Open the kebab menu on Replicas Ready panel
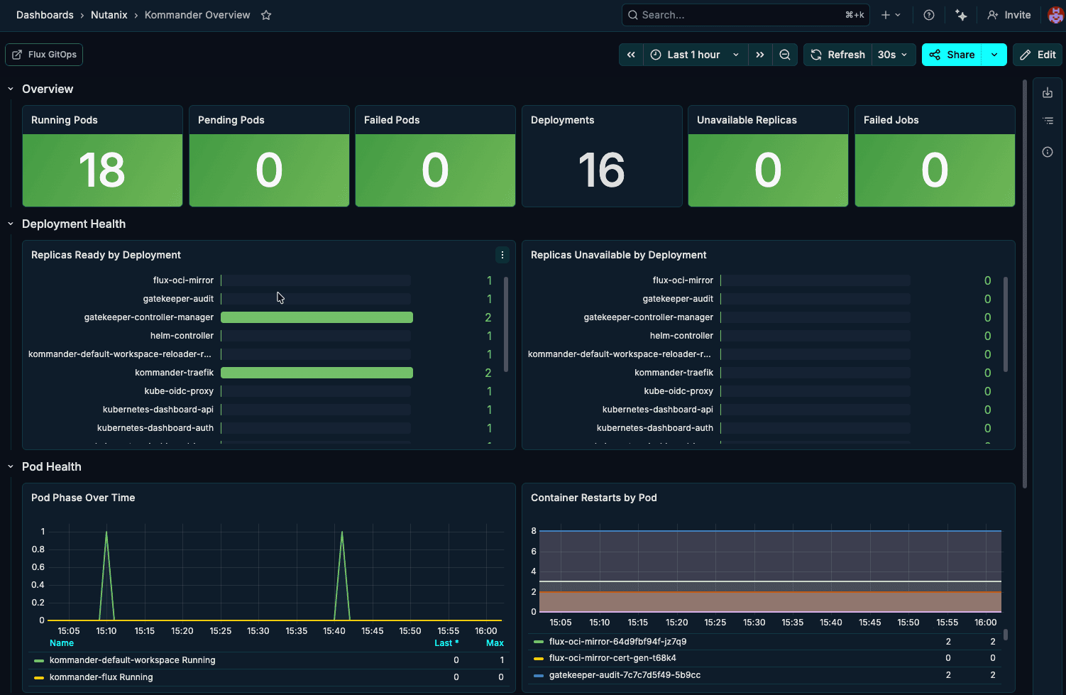The image size is (1066, 695). tap(502, 255)
